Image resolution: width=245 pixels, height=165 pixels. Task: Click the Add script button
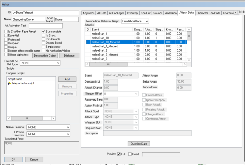click(67, 79)
